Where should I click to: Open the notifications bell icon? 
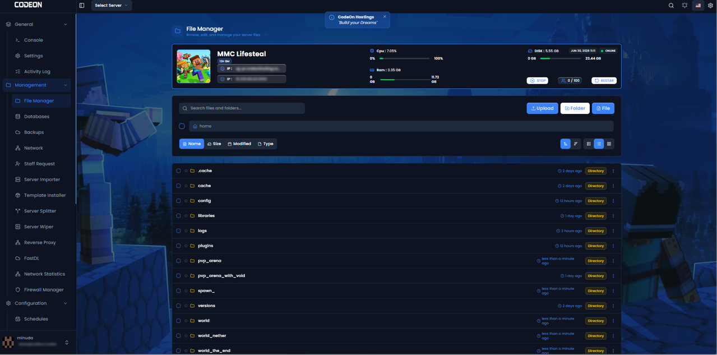point(684,6)
